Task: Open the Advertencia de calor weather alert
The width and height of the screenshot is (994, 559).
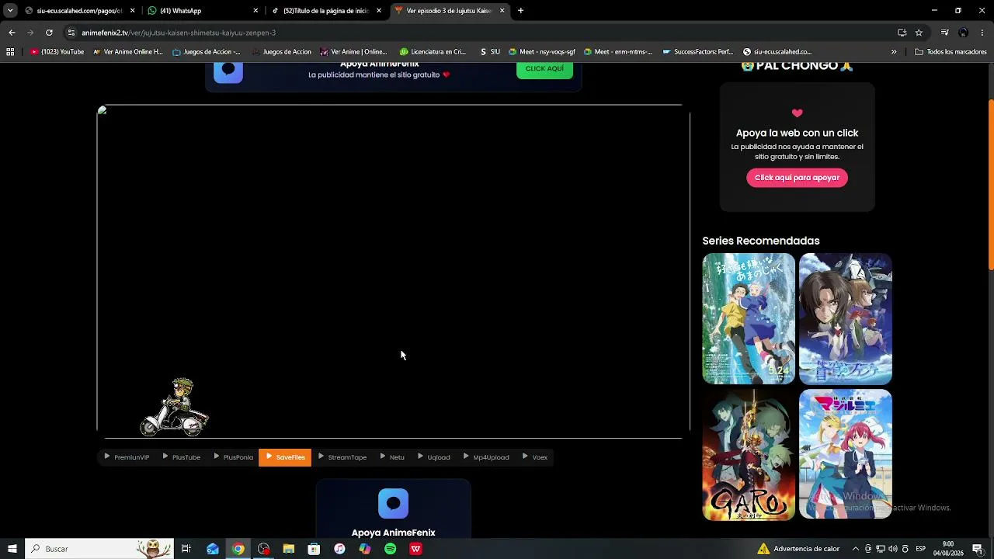Action: [798, 549]
